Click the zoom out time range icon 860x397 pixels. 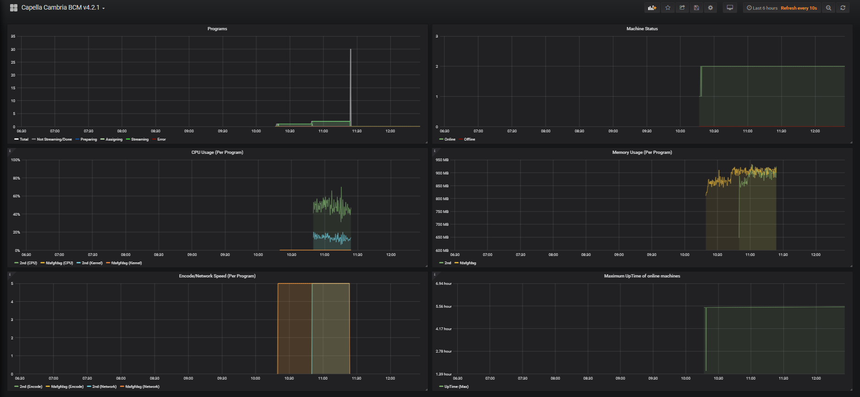(828, 8)
